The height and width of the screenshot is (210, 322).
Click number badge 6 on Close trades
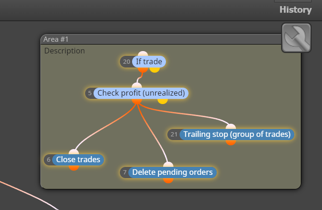[48, 160]
